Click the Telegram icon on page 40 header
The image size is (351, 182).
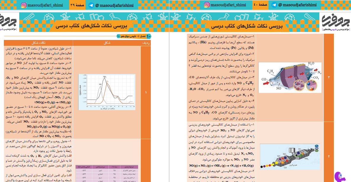click(x=274, y=5)
